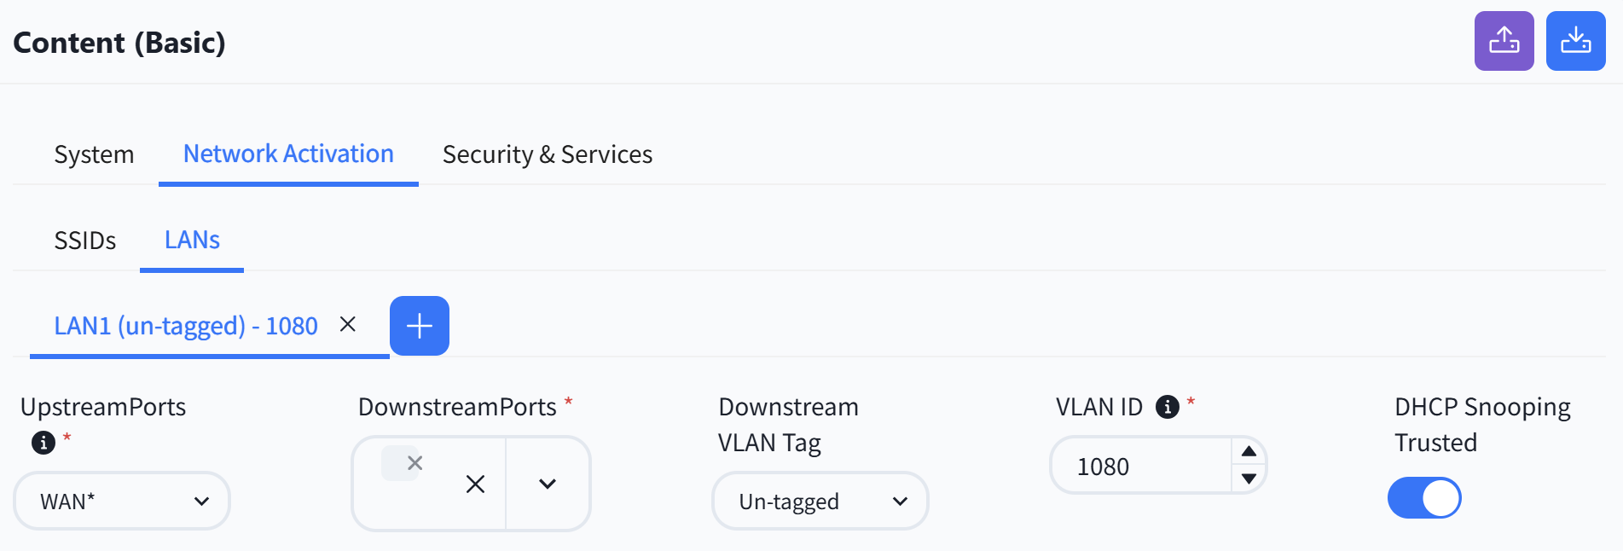Select the Network Activation tab
Screen dimensions: 1623x551
[x=288, y=154]
